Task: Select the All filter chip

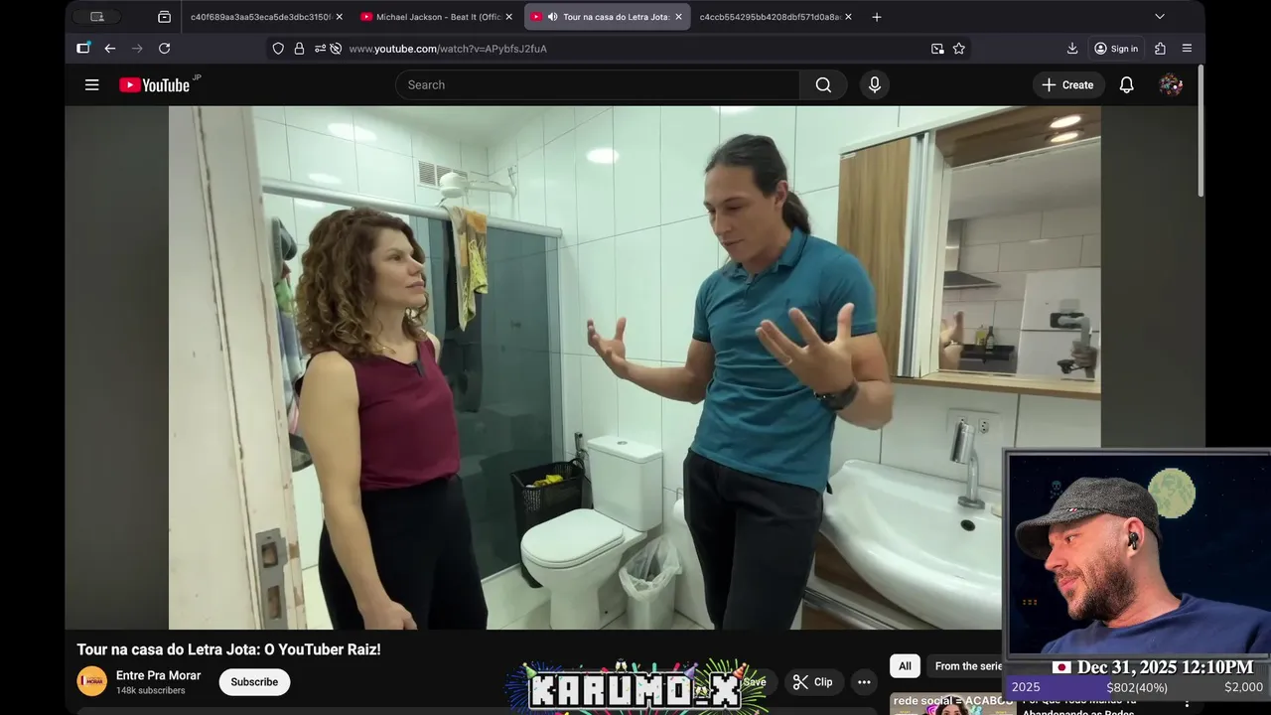Action: click(905, 666)
